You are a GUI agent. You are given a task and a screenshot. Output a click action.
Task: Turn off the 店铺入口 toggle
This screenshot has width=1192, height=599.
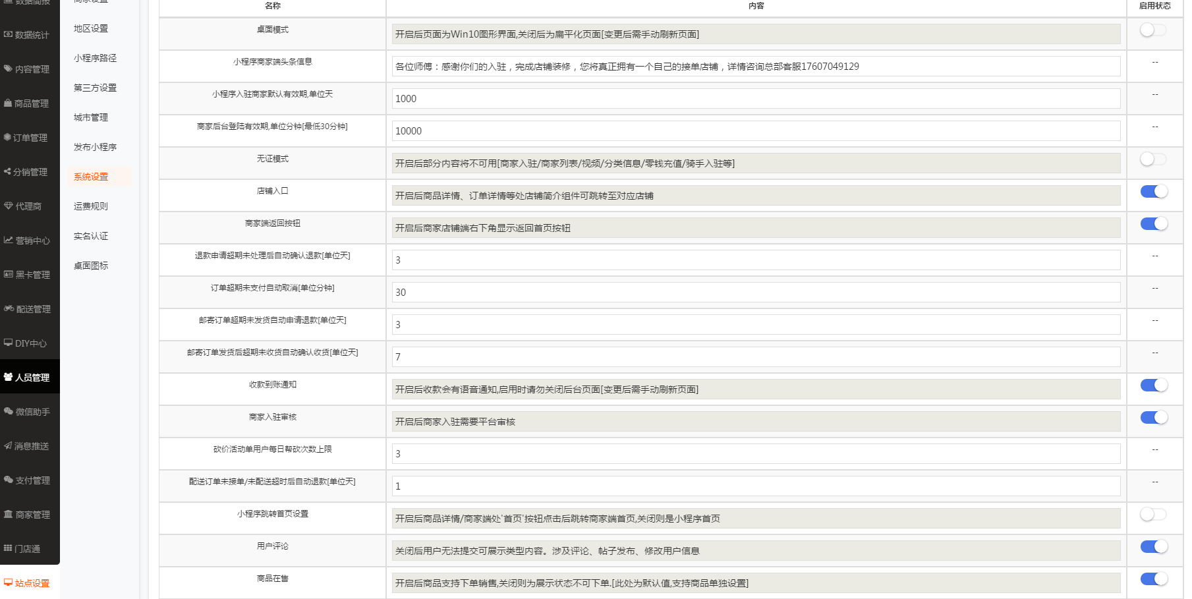coord(1153,192)
